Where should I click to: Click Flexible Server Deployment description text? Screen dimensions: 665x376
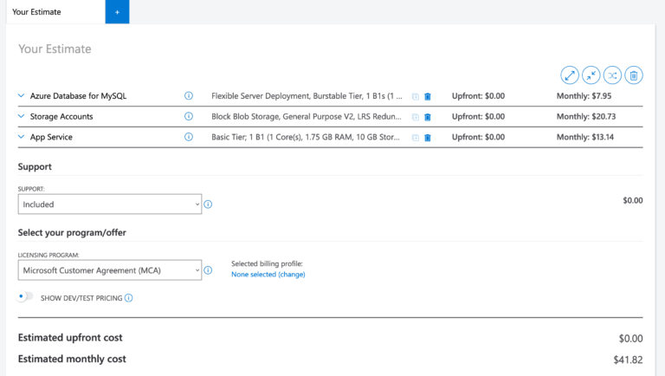[x=307, y=96]
